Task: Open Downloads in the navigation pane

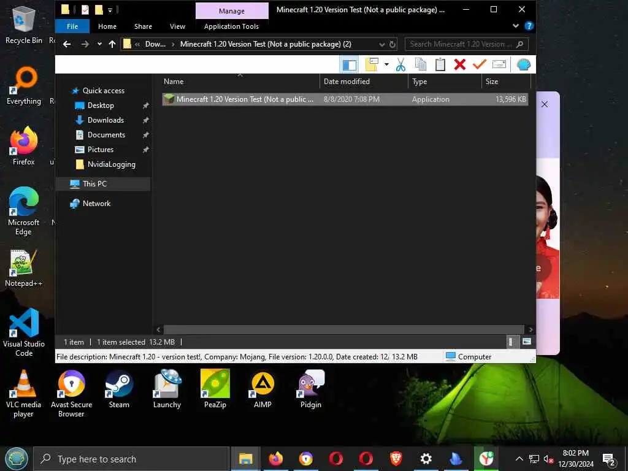Action: (105, 120)
